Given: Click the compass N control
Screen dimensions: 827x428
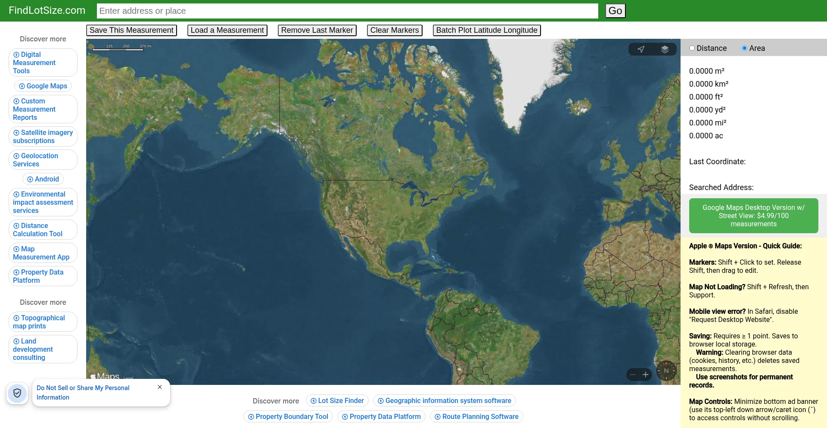Looking at the screenshot, I should point(666,371).
